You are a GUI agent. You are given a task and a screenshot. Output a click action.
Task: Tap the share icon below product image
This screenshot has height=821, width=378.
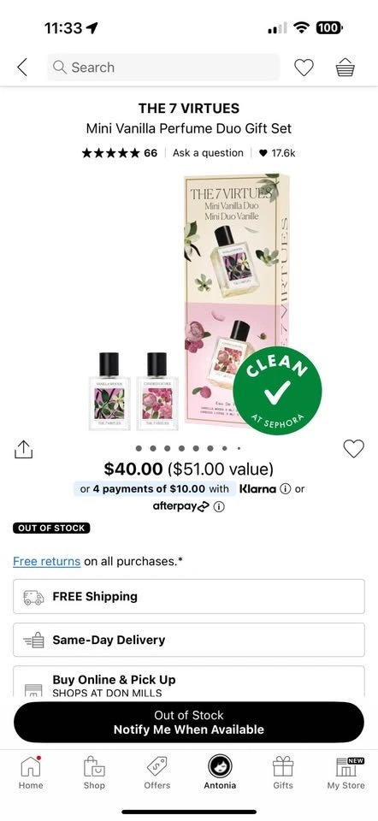24,449
